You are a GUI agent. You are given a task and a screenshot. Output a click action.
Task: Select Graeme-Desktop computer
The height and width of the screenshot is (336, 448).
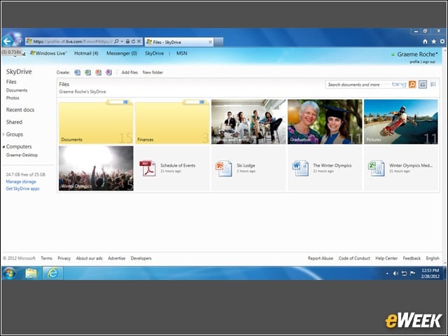point(22,155)
